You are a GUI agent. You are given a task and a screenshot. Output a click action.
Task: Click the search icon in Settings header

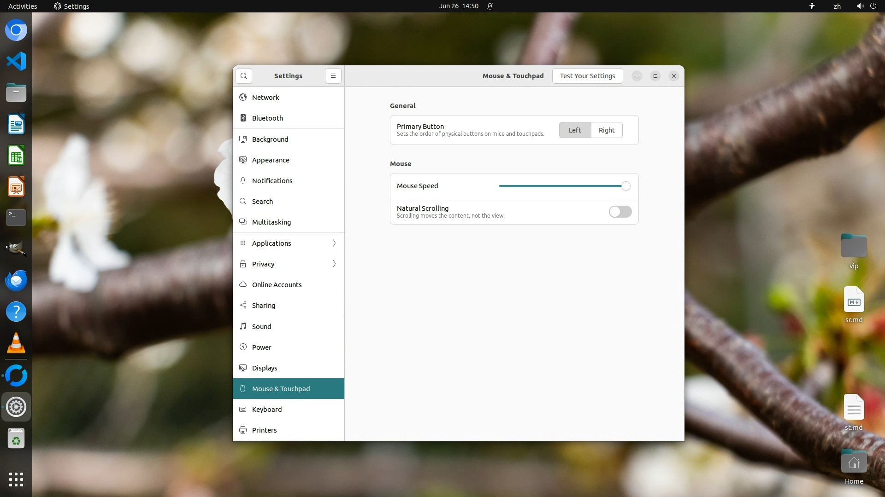[x=244, y=76]
